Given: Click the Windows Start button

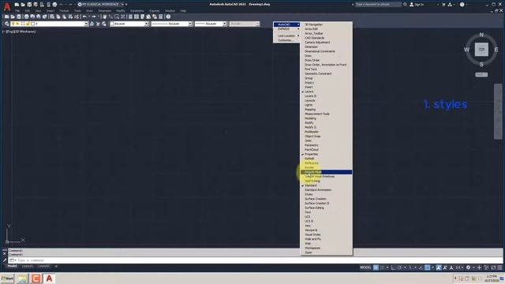Looking at the screenshot, I should pos(7,278).
